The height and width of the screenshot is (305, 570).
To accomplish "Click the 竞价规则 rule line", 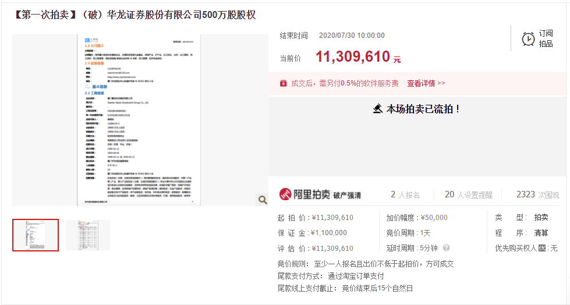I will (365, 264).
